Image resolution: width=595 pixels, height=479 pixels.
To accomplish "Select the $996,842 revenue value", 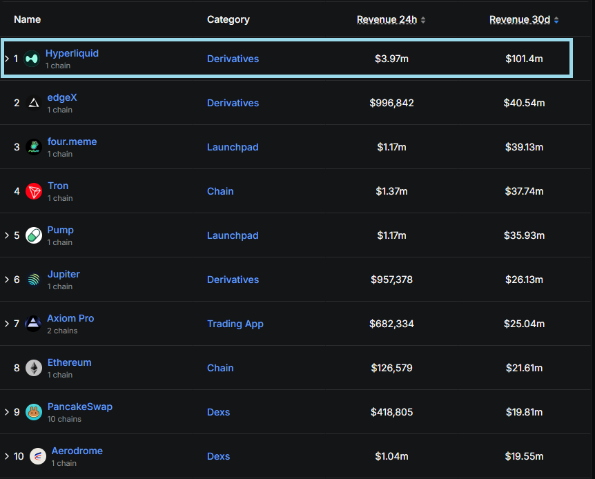I will 391,103.
